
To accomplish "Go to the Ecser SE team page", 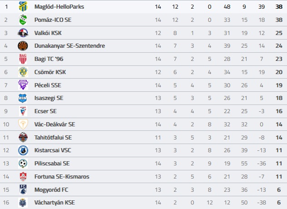I will [45, 111].
